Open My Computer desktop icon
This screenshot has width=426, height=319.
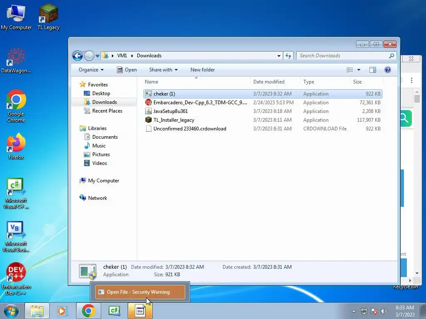tap(16, 17)
